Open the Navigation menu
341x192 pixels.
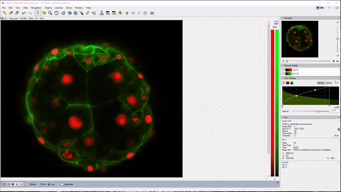coord(36,8)
